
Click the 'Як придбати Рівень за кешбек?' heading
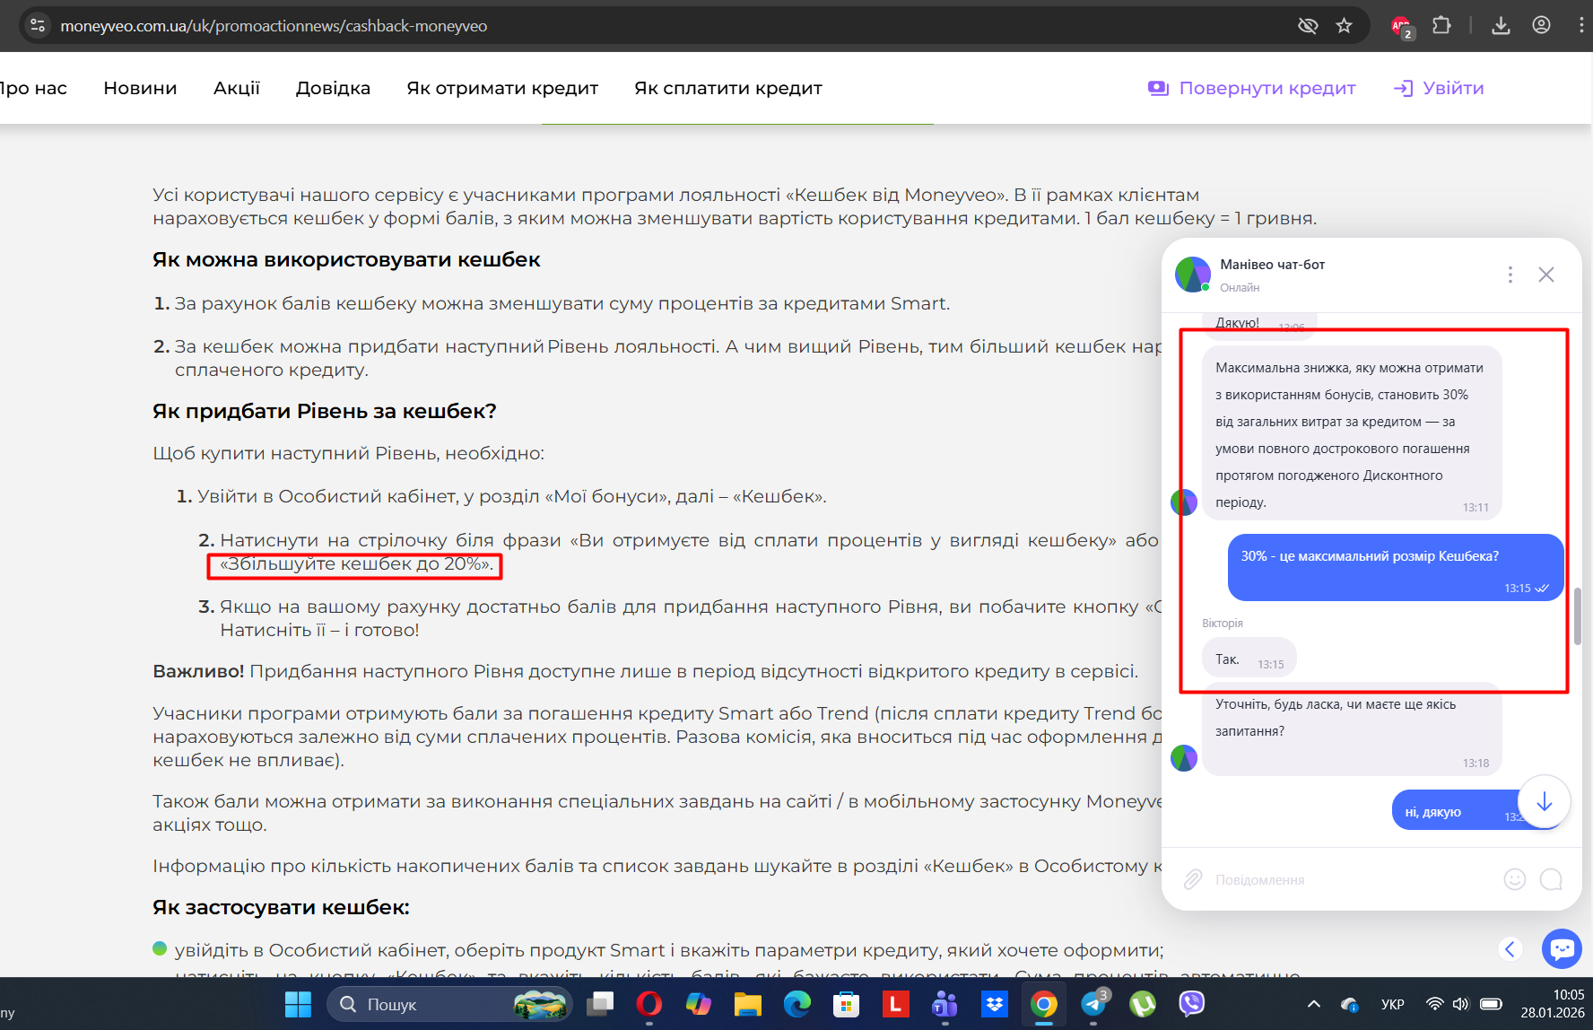pyautogui.click(x=325, y=411)
